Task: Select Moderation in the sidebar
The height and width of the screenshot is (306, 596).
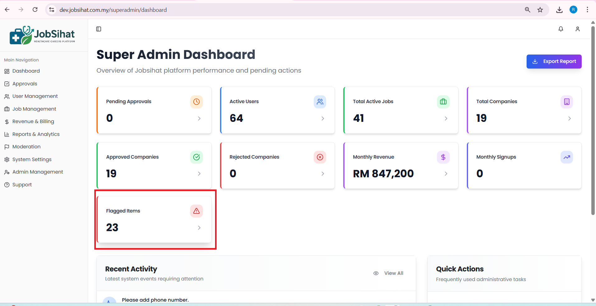Action: pyautogui.click(x=26, y=147)
